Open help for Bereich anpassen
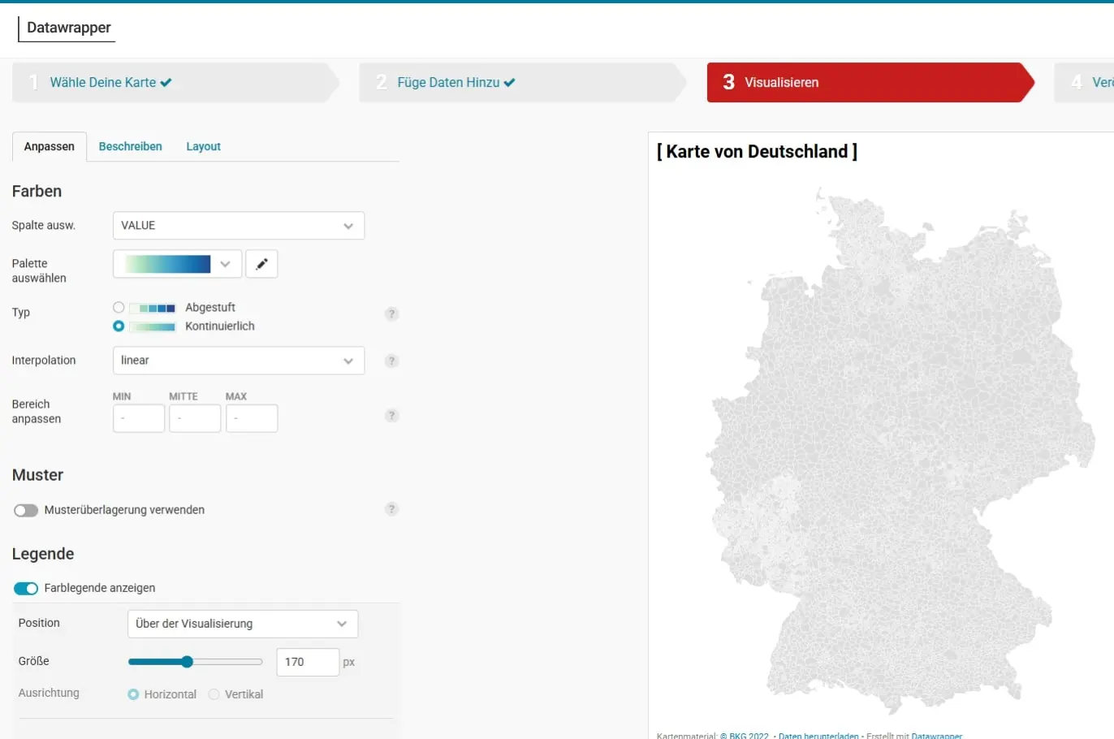The height and width of the screenshot is (739, 1114). coord(391,415)
